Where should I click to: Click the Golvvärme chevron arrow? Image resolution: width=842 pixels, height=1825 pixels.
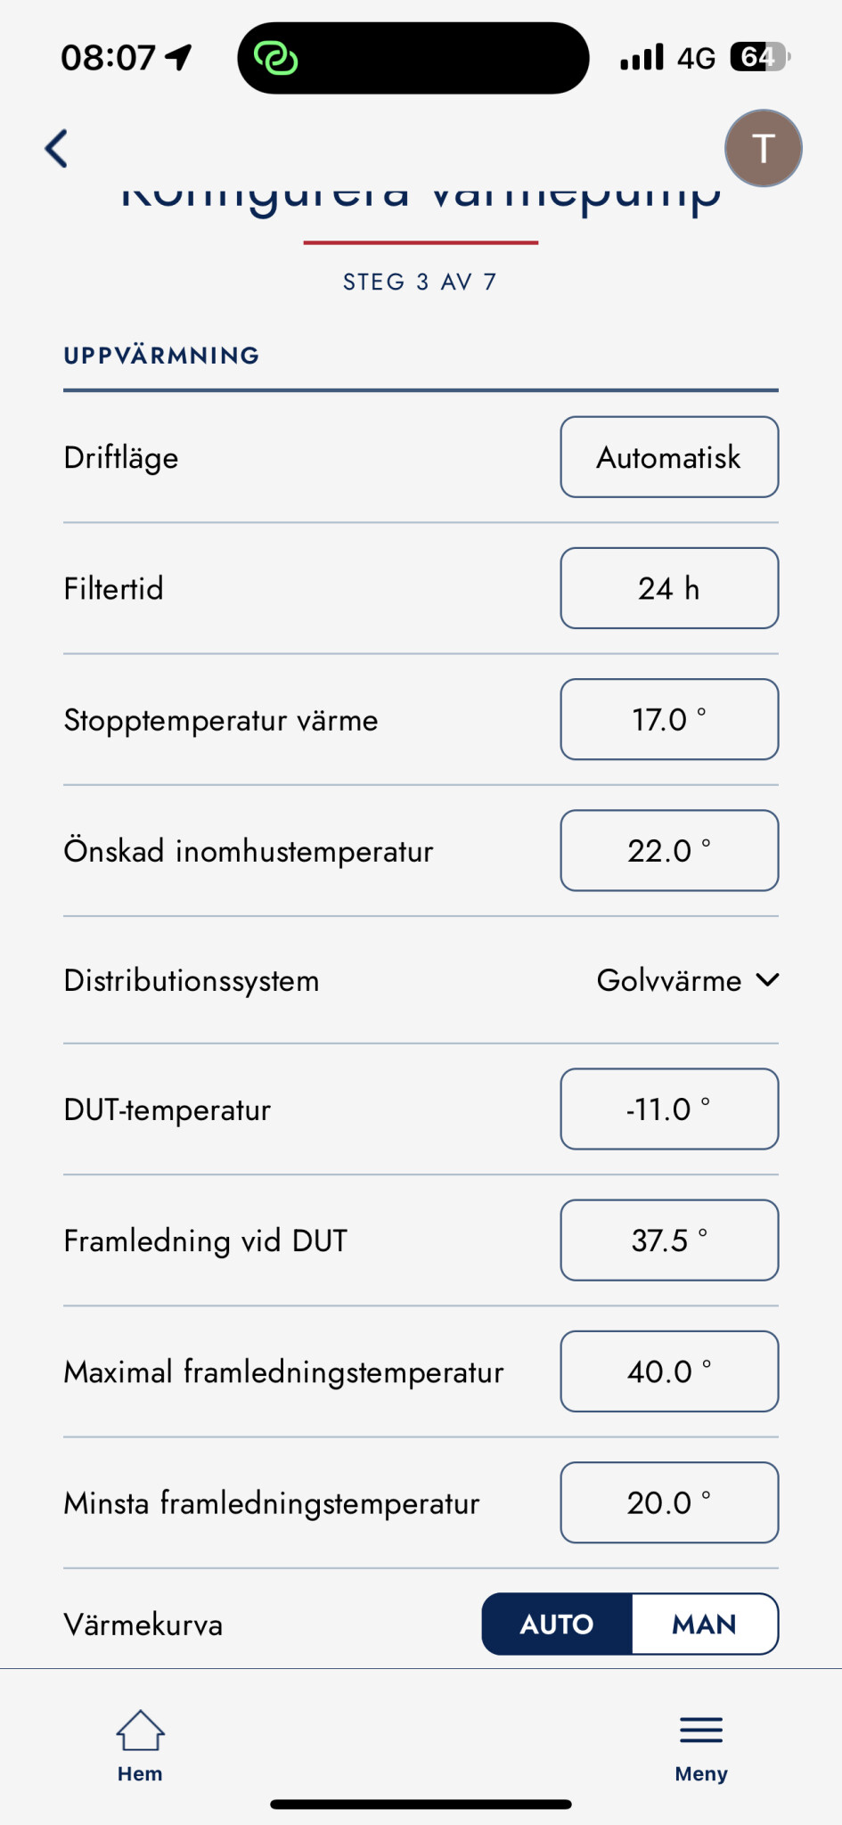[x=767, y=980]
